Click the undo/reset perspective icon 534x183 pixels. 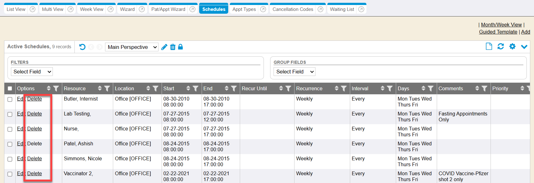[82, 47]
